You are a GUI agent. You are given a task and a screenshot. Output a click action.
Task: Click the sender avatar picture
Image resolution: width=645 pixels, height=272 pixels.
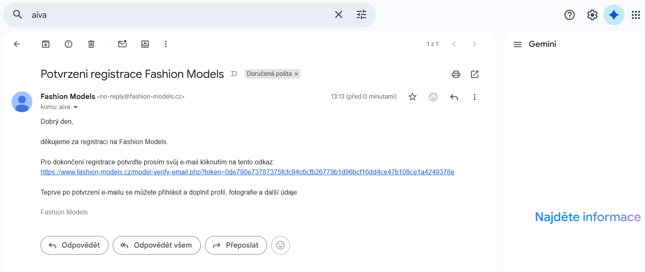(22, 102)
